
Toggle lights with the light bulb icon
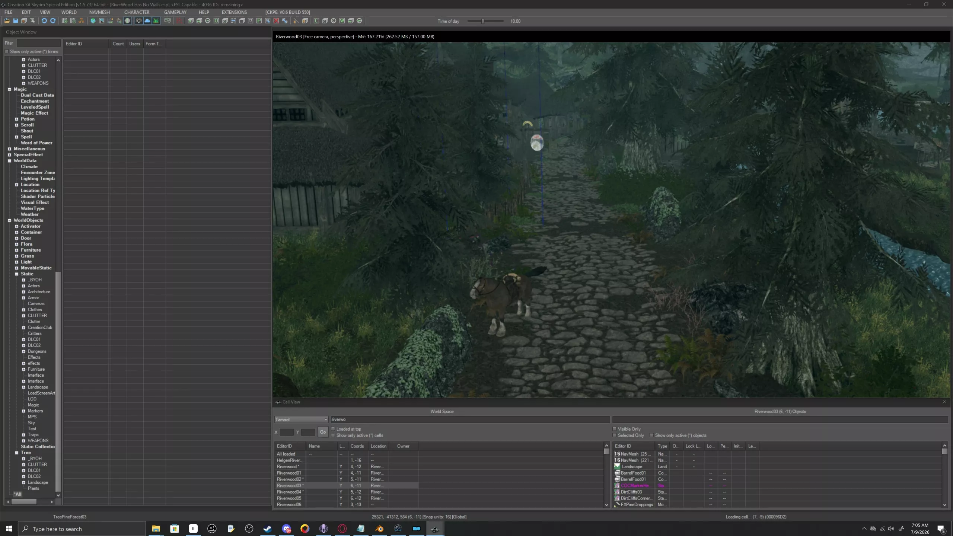pyautogui.click(x=139, y=21)
